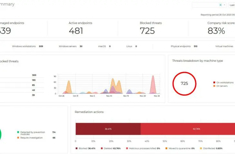The width and height of the screenshot is (235, 154).
Task: Click the Reporting period date text
Action: [x=218, y=14]
